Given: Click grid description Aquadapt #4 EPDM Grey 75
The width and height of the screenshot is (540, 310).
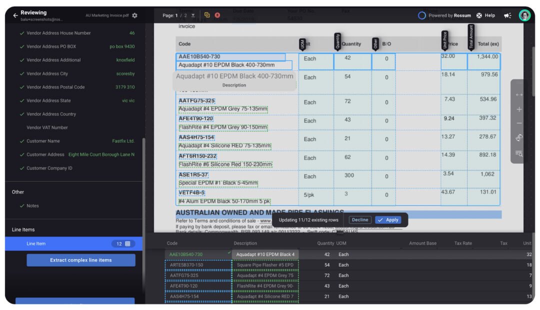Looking at the screenshot, I should 265,276.
